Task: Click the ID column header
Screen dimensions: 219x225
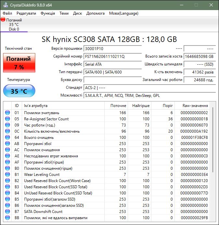Action: (17, 106)
